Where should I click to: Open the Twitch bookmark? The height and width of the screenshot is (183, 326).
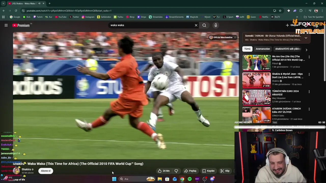click(x=38, y=17)
